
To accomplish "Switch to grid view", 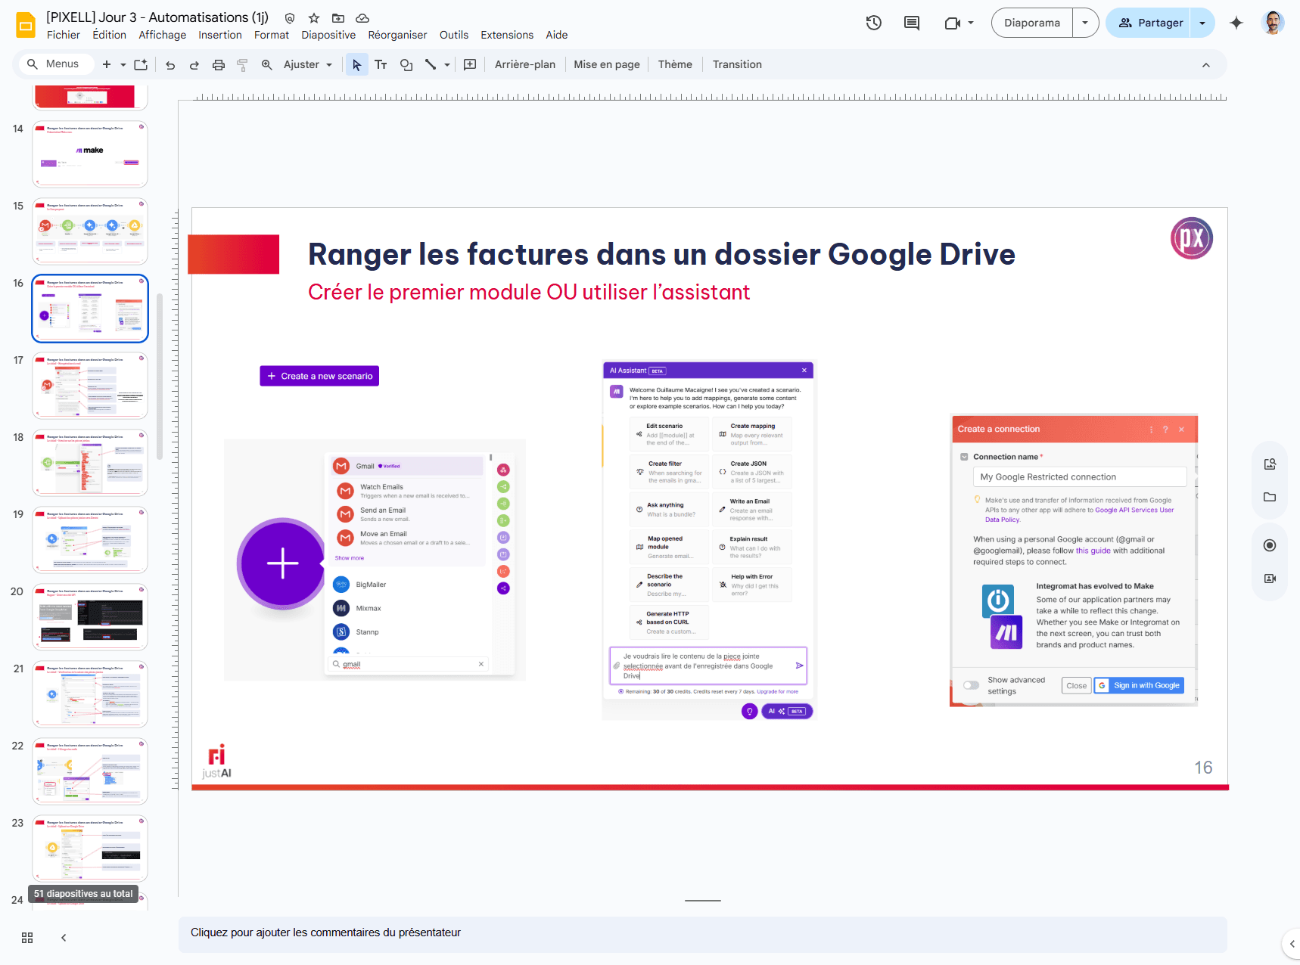I will point(27,938).
